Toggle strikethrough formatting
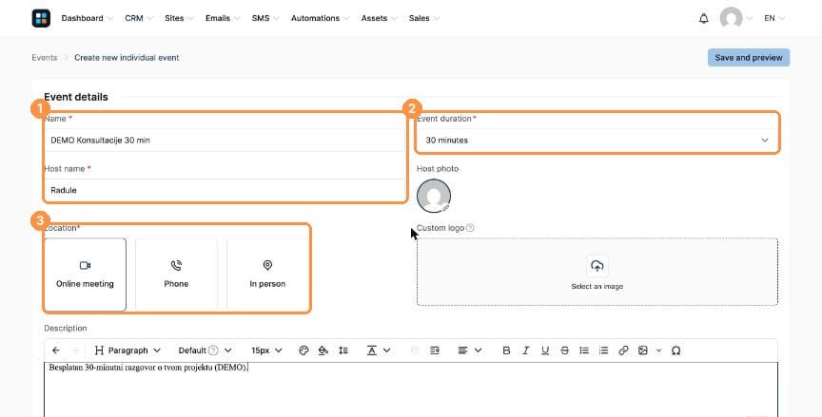Image resolution: width=822 pixels, height=417 pixels. pyautogui.click(x=564, y=351)
